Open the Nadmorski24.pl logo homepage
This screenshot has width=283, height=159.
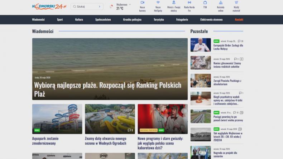49,6
